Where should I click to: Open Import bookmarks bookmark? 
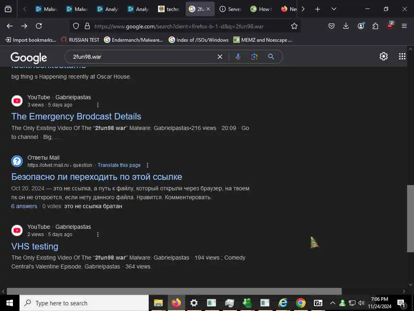[x=31, y=40]
